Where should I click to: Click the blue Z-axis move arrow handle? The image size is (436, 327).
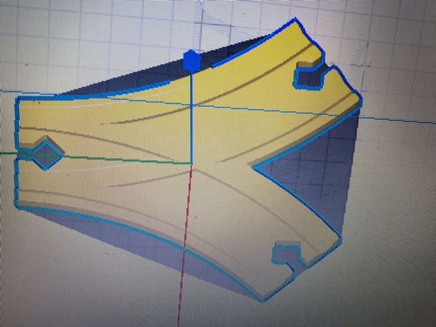(192, 61)
